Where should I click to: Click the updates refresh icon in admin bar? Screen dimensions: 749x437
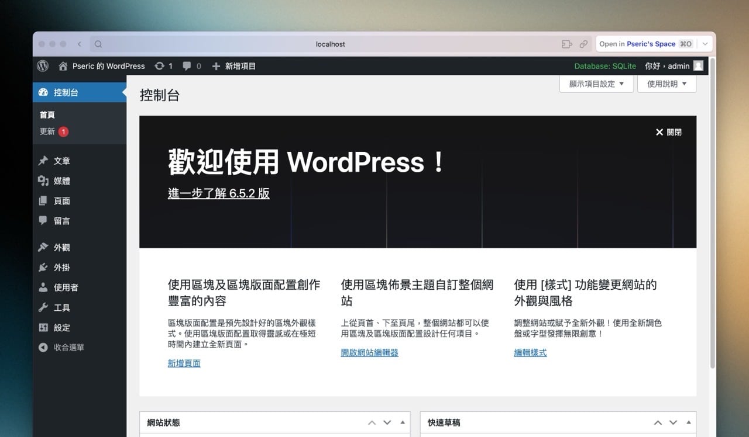159,66
